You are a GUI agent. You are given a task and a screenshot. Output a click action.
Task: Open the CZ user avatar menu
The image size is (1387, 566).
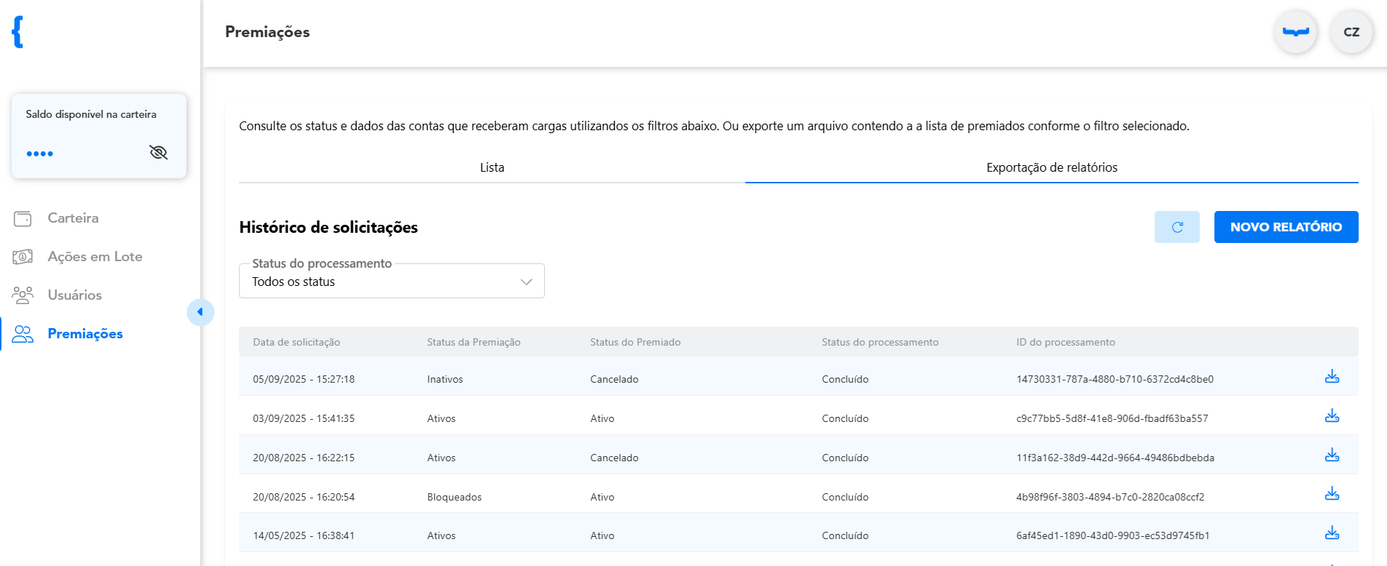(1351, 32)
